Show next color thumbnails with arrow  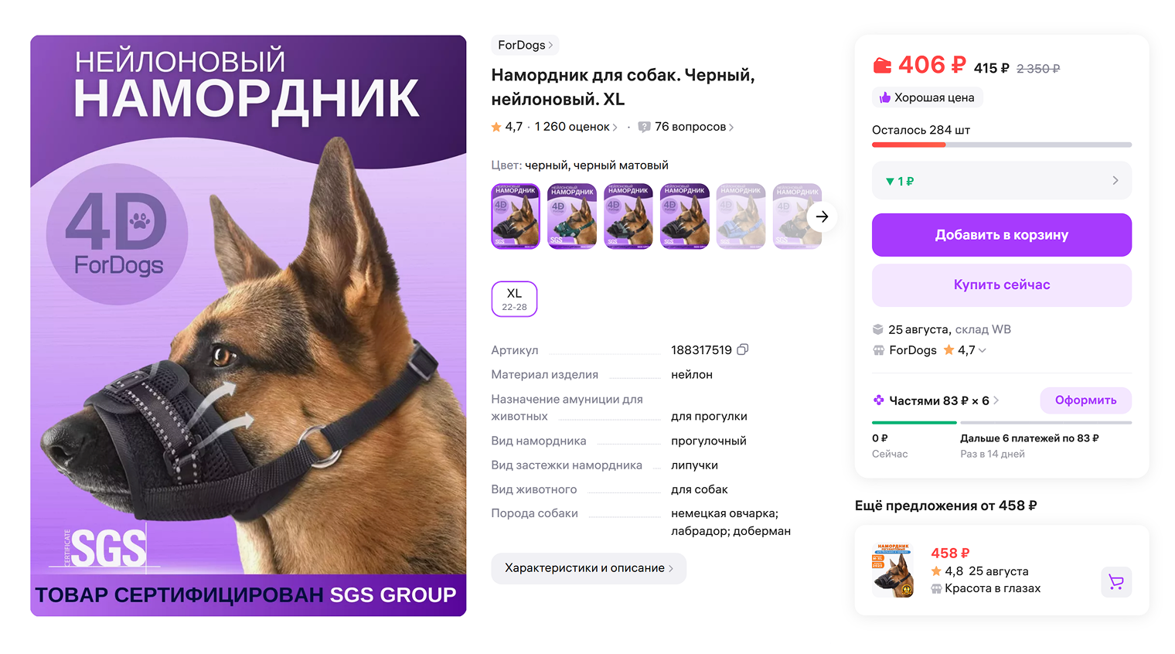point(822,216)
